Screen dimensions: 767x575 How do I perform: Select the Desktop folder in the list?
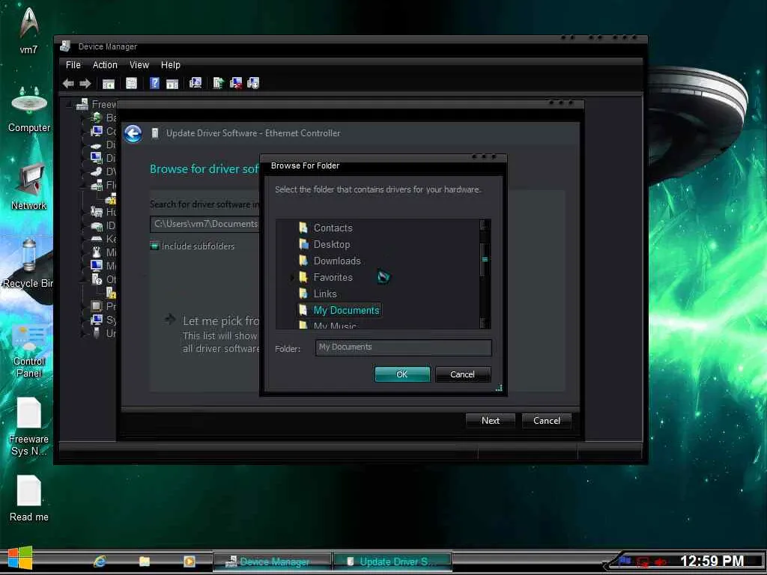(x=332, y=245)
